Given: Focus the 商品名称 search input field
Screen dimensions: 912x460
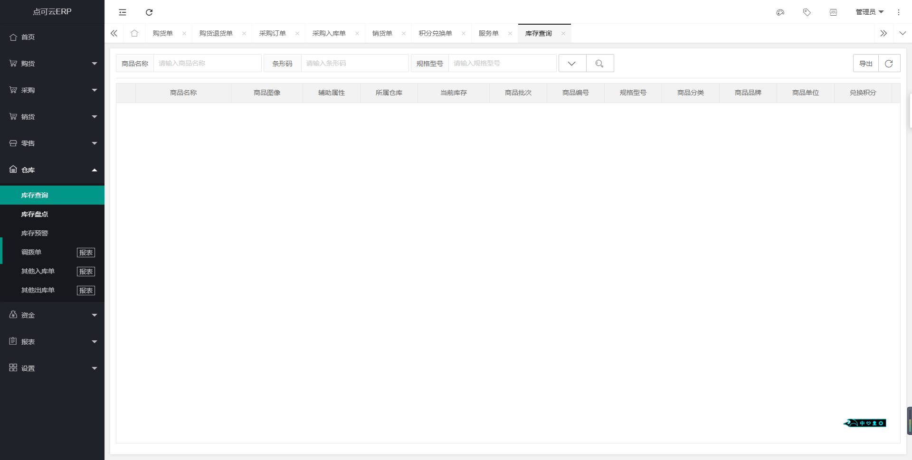Looking at the screenshot, I should (x=207, y=64).
